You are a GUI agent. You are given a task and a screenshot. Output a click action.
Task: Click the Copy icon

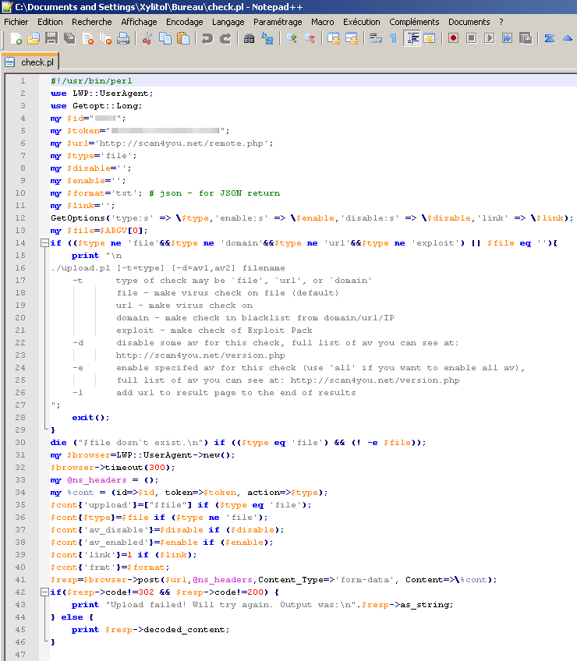click(165, 39)
